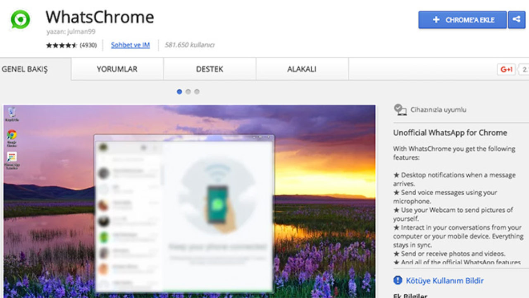Image resolution: width=529 pixels, height=298 pixels.
Task: Click the share icon button
Action: [516, 19]
